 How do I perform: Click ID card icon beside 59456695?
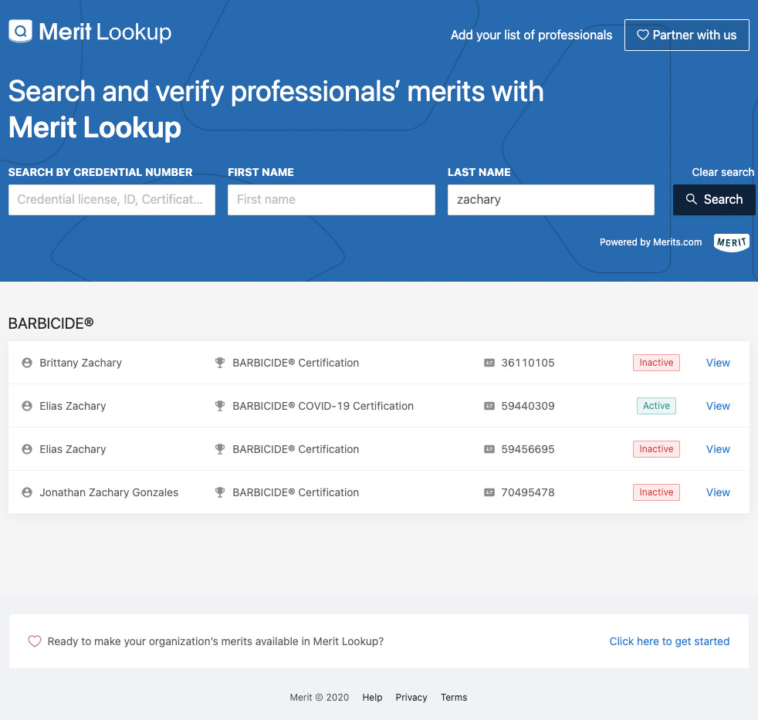click(x=489, y=449)
